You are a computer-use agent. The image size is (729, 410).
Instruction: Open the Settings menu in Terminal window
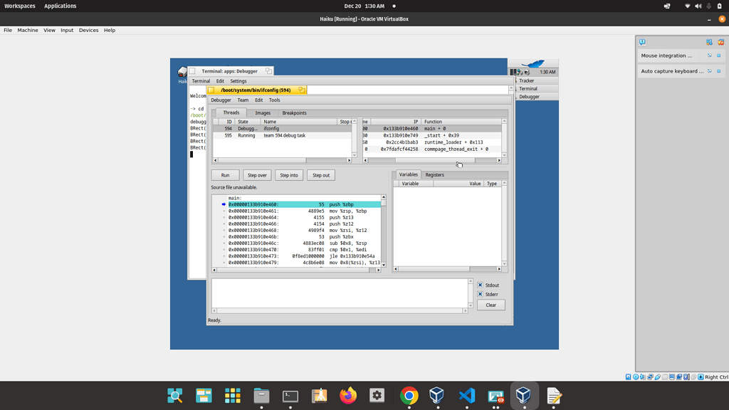click(x=238, y=81)
